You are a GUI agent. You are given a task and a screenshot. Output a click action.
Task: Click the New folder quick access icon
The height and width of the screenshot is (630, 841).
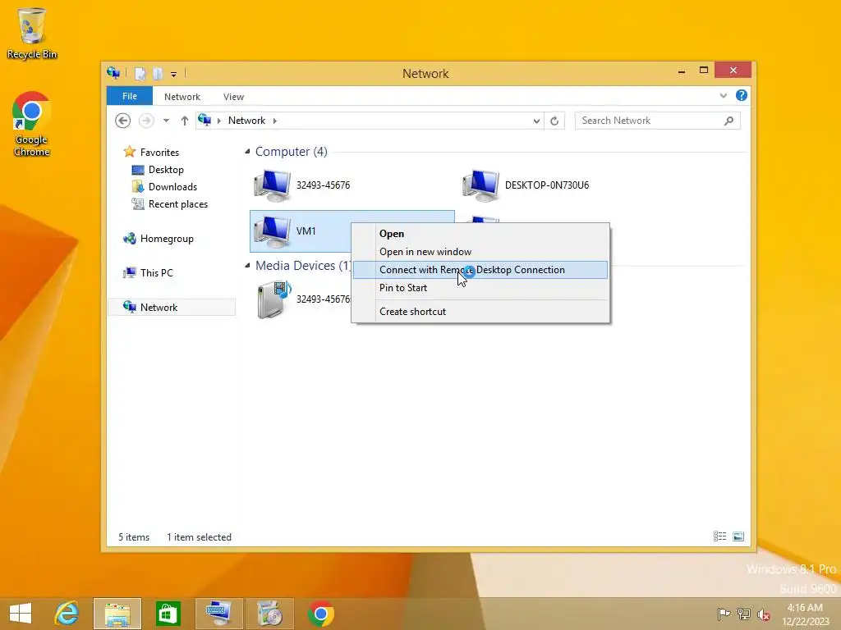[158, 73]
